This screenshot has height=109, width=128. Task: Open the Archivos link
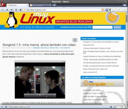coord(73,27)
